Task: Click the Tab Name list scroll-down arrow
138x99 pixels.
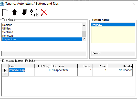Action: click(x=84, y=39)
